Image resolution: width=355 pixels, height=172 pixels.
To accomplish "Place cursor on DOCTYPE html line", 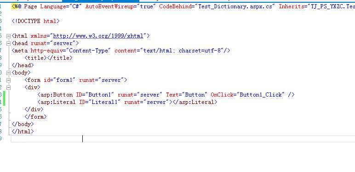I will tap(35, 21).
